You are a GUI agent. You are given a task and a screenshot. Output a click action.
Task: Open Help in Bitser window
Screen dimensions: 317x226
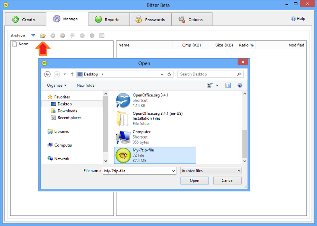(x=298, y=19)
